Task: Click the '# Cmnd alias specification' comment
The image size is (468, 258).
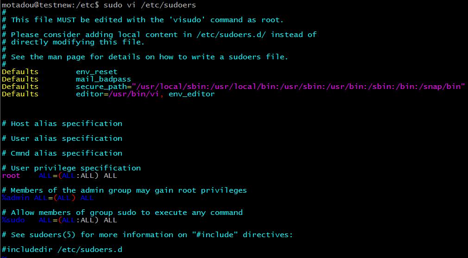Action: pos(62,153)
